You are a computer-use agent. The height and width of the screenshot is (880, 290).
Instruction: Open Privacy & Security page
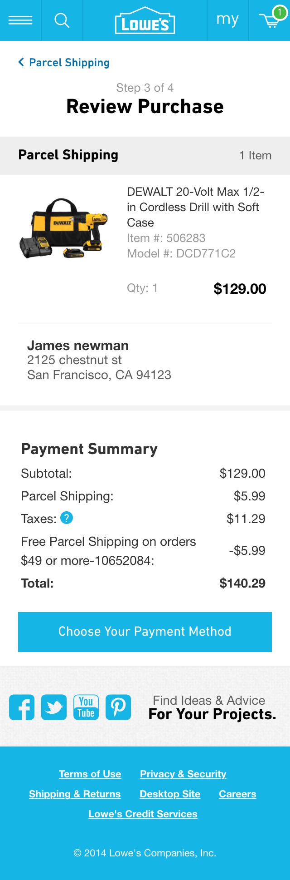click(x=183, y=774)
